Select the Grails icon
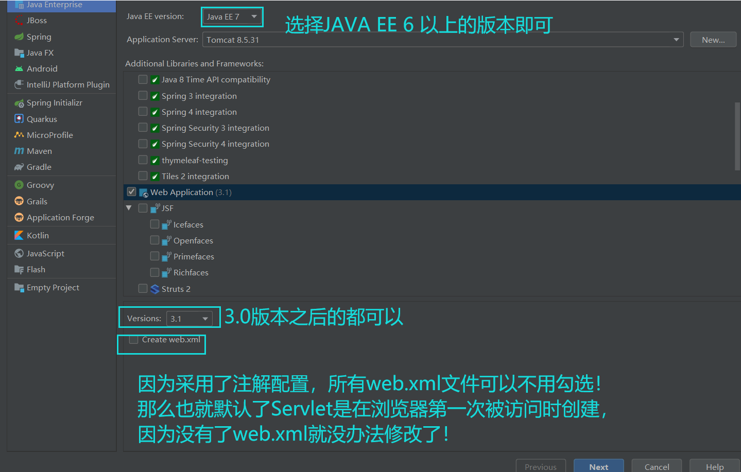Image resolution: width=741 pixels, height=472 pixels. (19, 201)
